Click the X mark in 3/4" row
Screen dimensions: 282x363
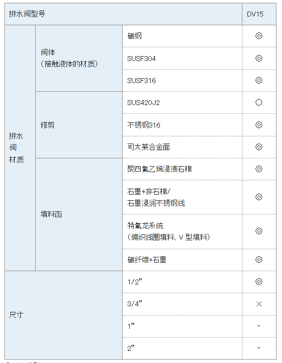coord(259,304)
